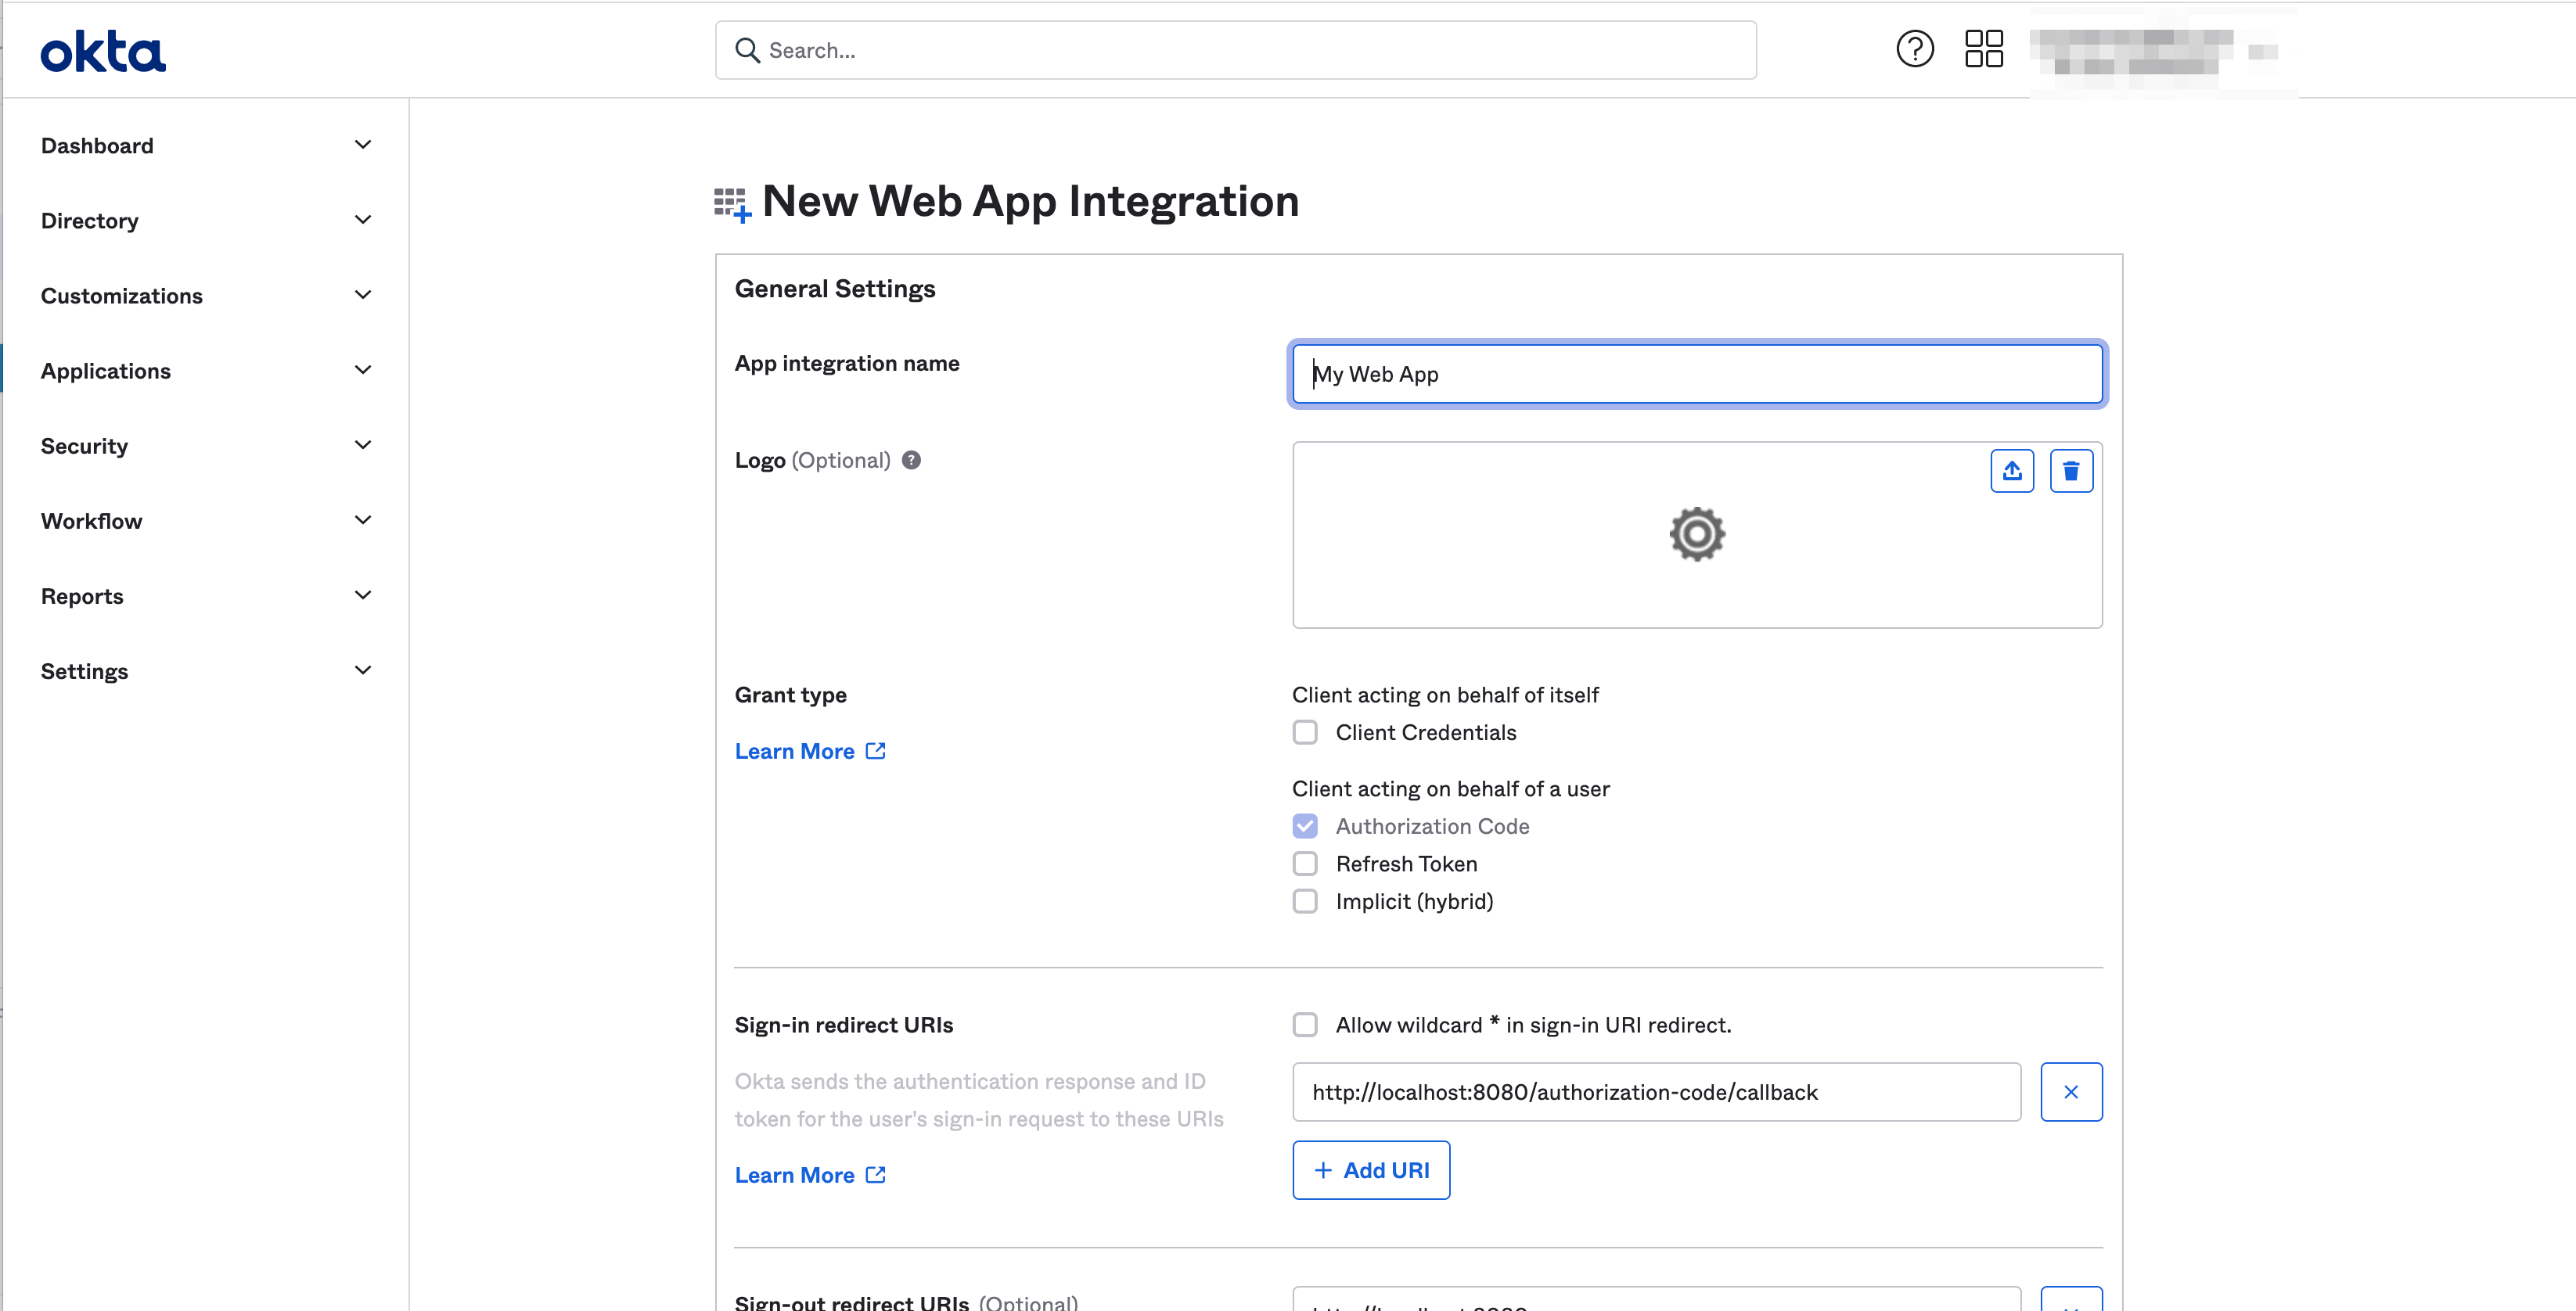Delete the logo via the trash icon
Screen dimensions: 2576x1311
click(2071, 470)
